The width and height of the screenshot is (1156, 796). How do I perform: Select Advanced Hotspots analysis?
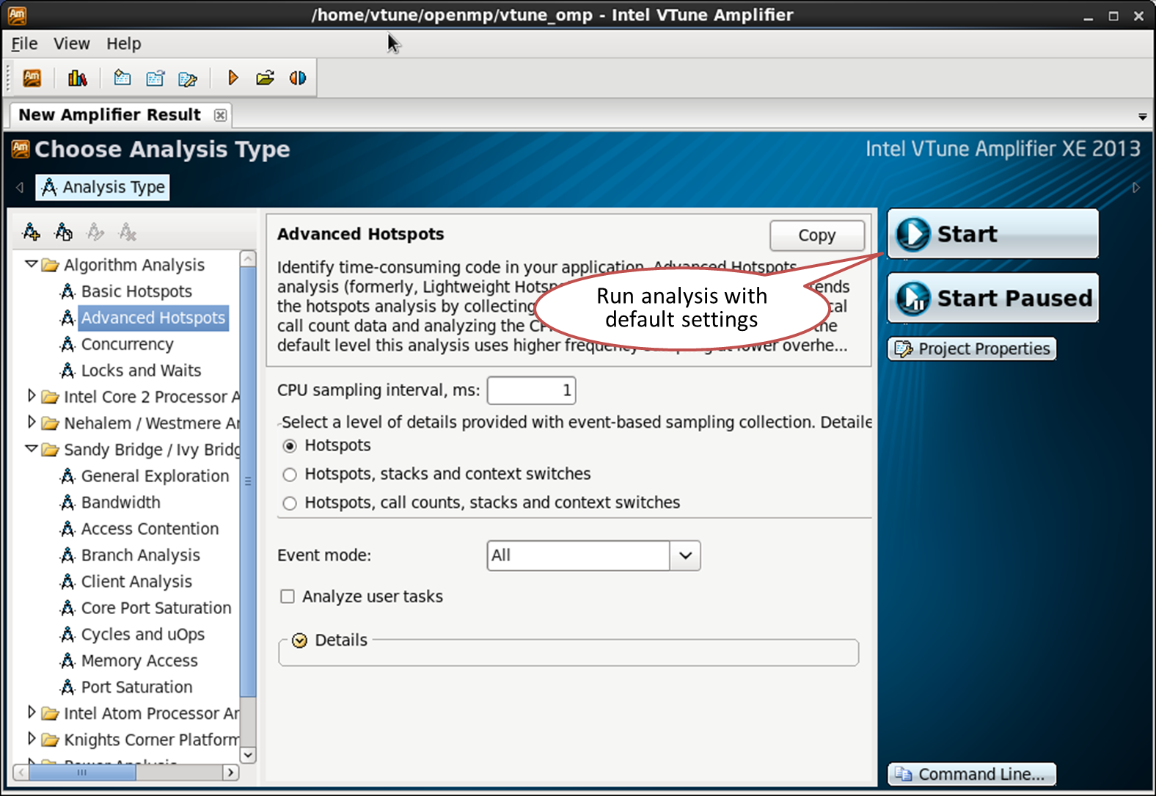click(x=153, y=318)
